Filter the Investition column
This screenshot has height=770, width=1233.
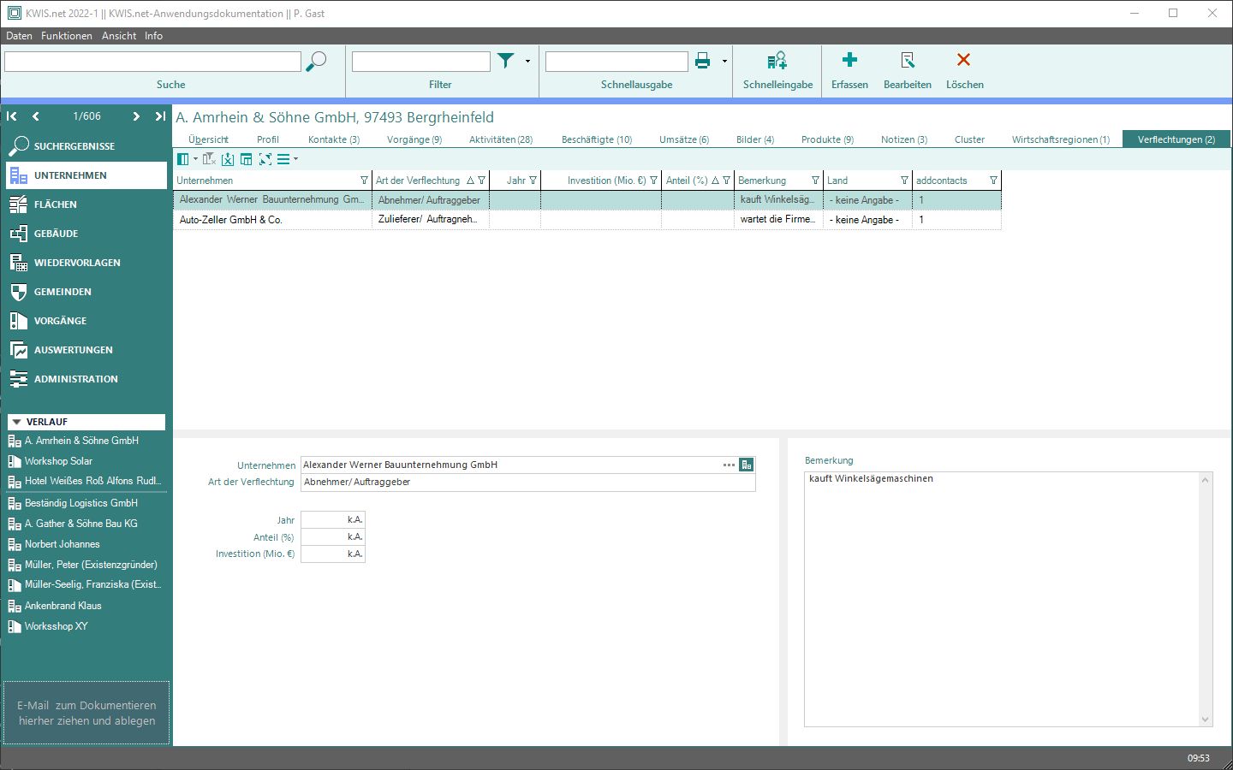point(654,181)
